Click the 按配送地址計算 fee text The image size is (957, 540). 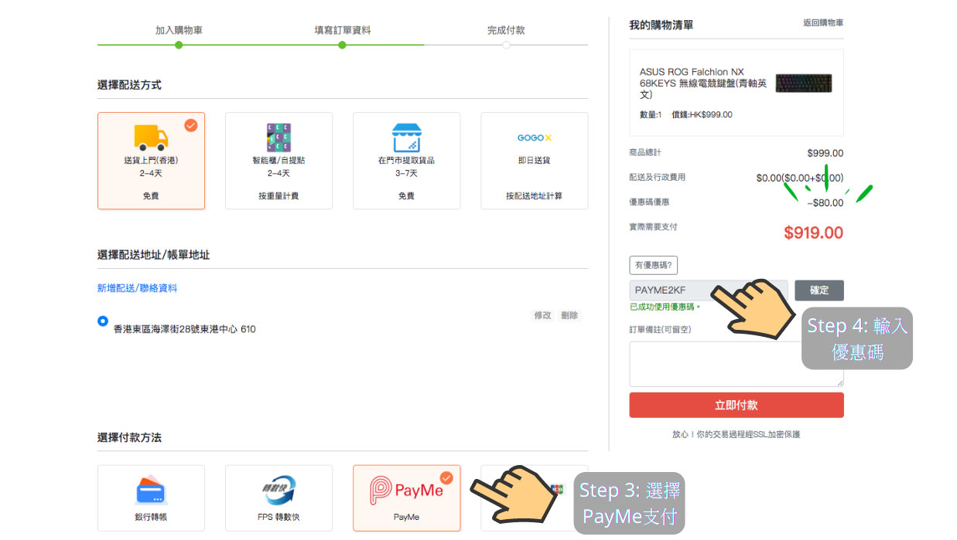534,196
